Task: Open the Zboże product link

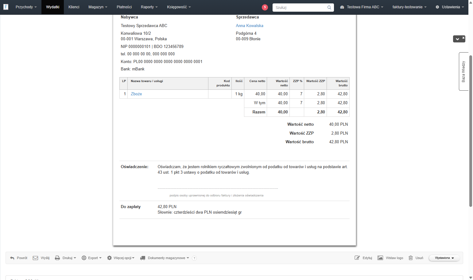Action: pos(136,94)
